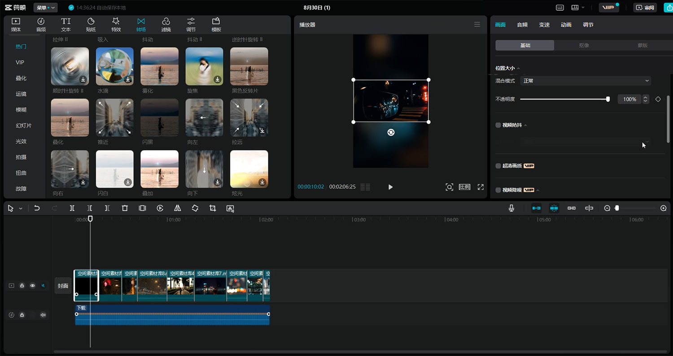Delete selected clip with trash icon
The image size is (673, 356).
click(x=125, y=208)
